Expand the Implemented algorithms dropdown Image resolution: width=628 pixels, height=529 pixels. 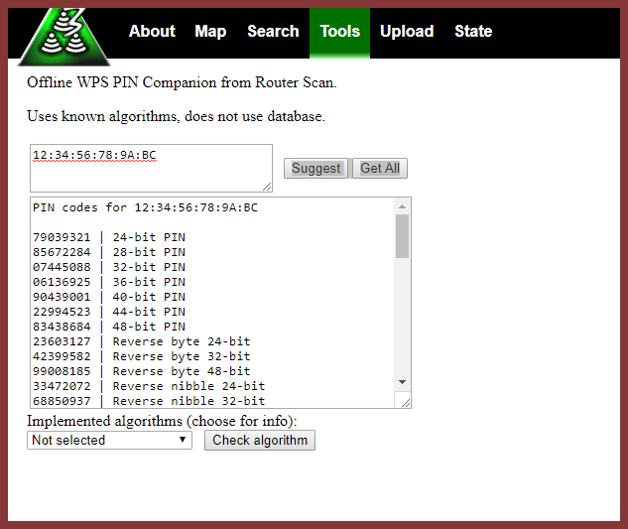109,440
